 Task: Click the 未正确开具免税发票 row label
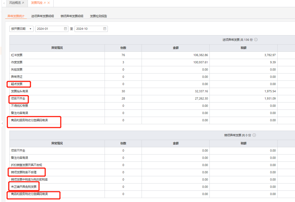click(24, 187)
